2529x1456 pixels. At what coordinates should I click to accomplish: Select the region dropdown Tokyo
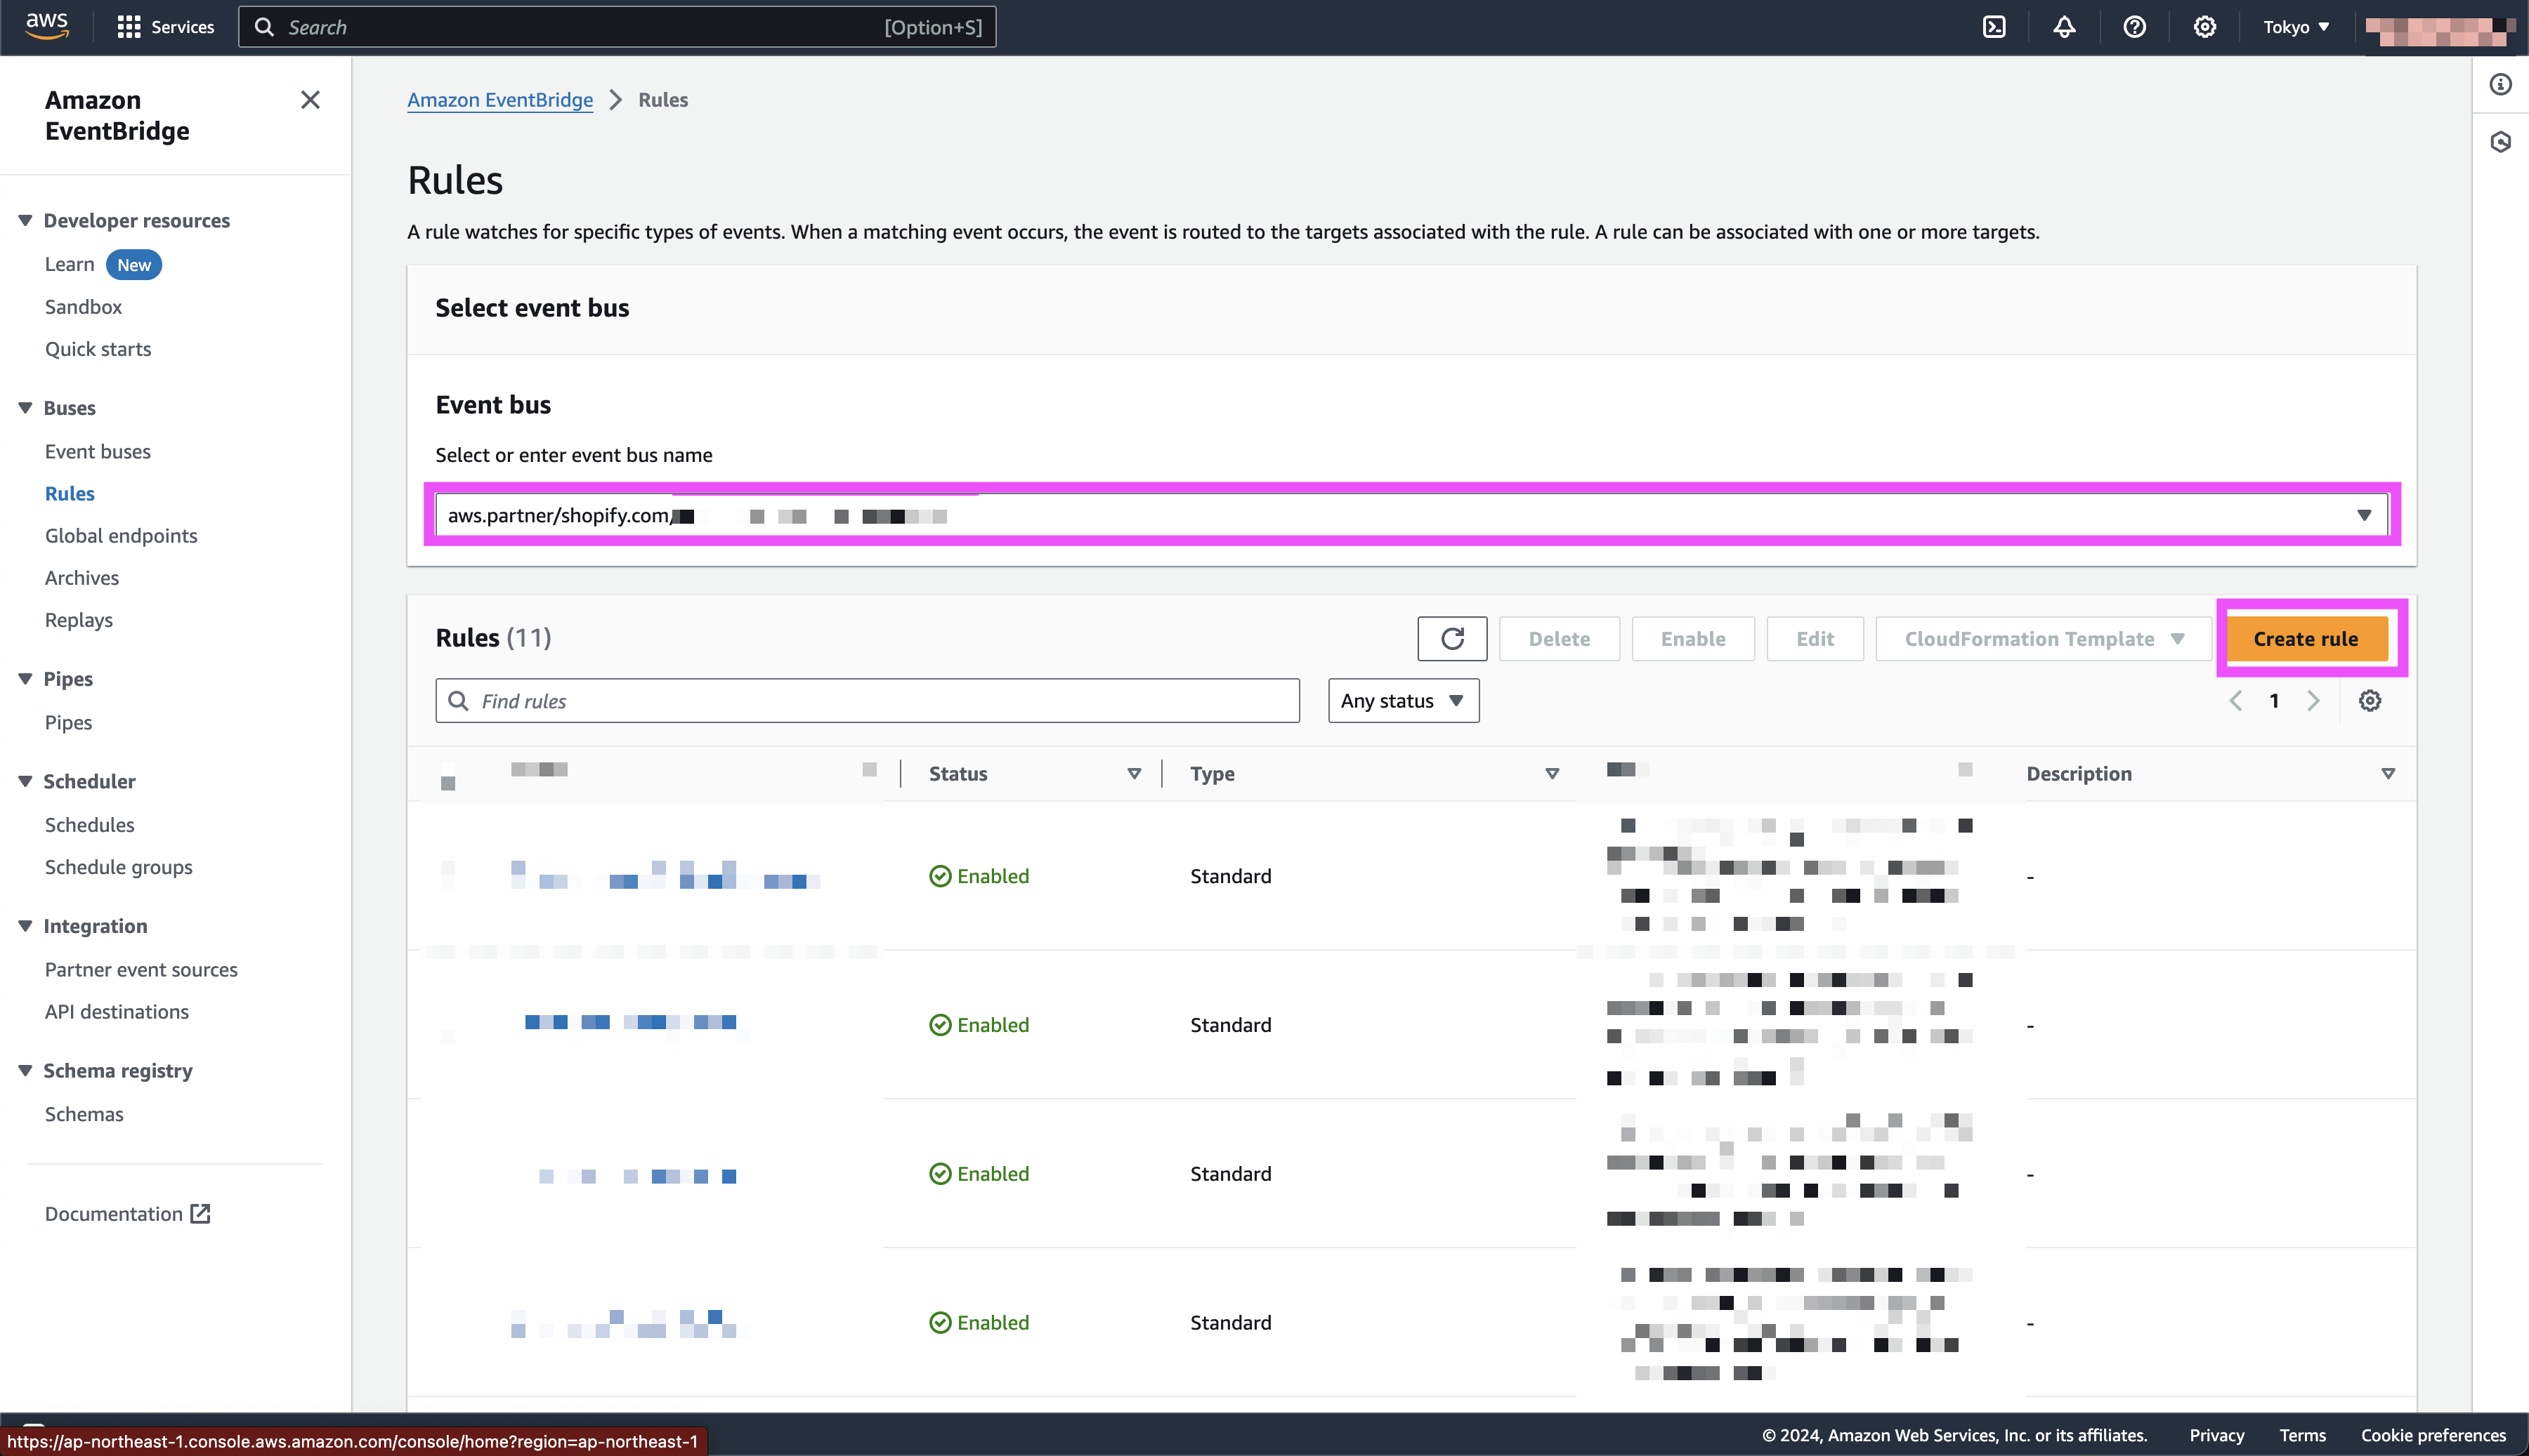(2296, 27)
